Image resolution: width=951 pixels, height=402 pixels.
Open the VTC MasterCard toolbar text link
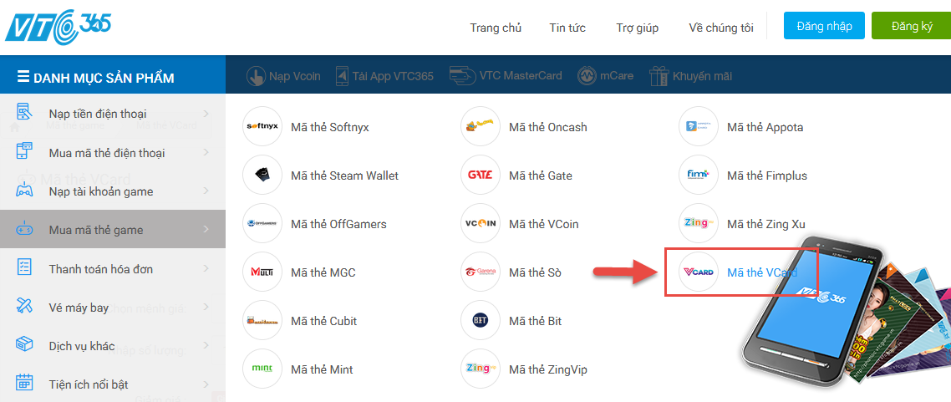pyautogui.click(x=521, y=76)
